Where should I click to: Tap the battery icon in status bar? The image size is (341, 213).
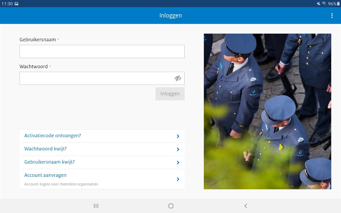tap(338, 4)
